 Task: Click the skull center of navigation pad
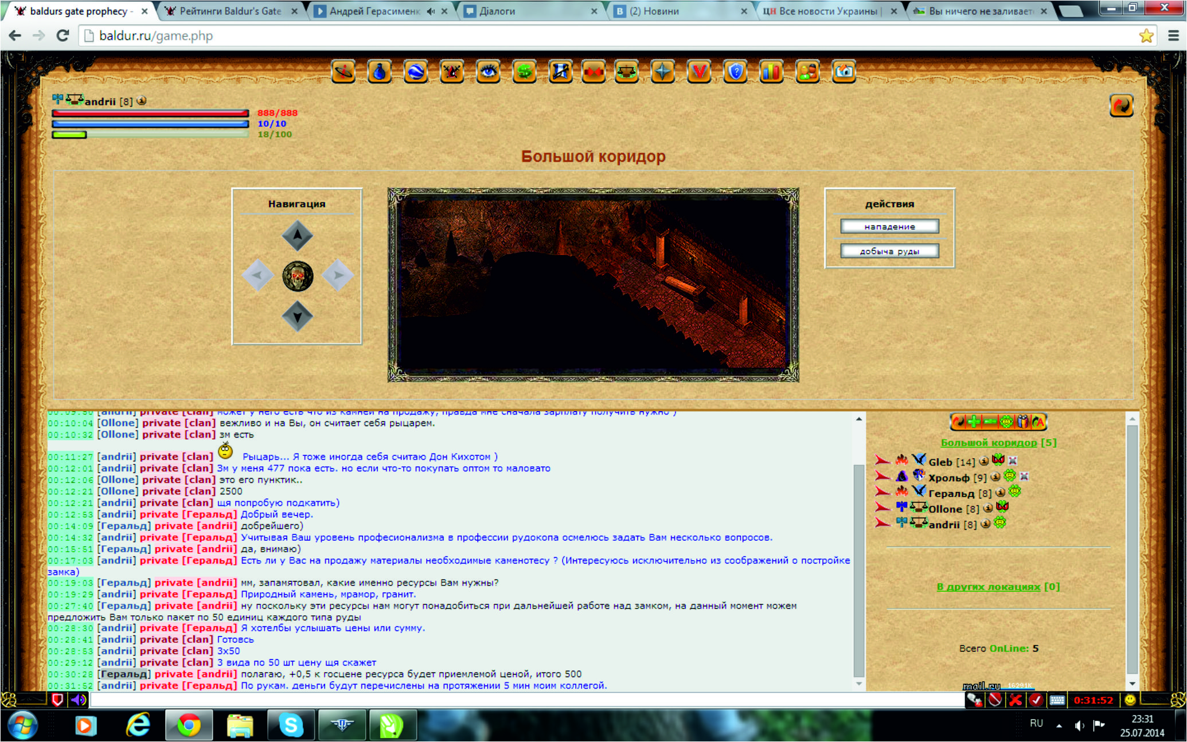pyautogui.click(x=298, y=276)
